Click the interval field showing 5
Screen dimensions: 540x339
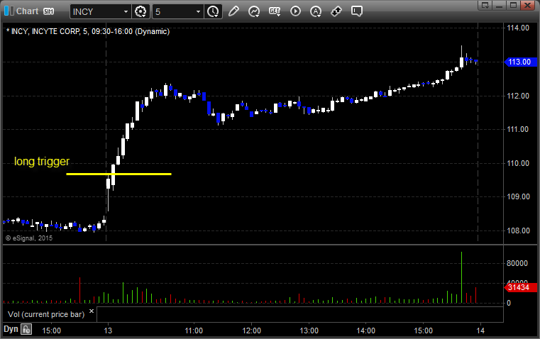(x=174, y=11)
